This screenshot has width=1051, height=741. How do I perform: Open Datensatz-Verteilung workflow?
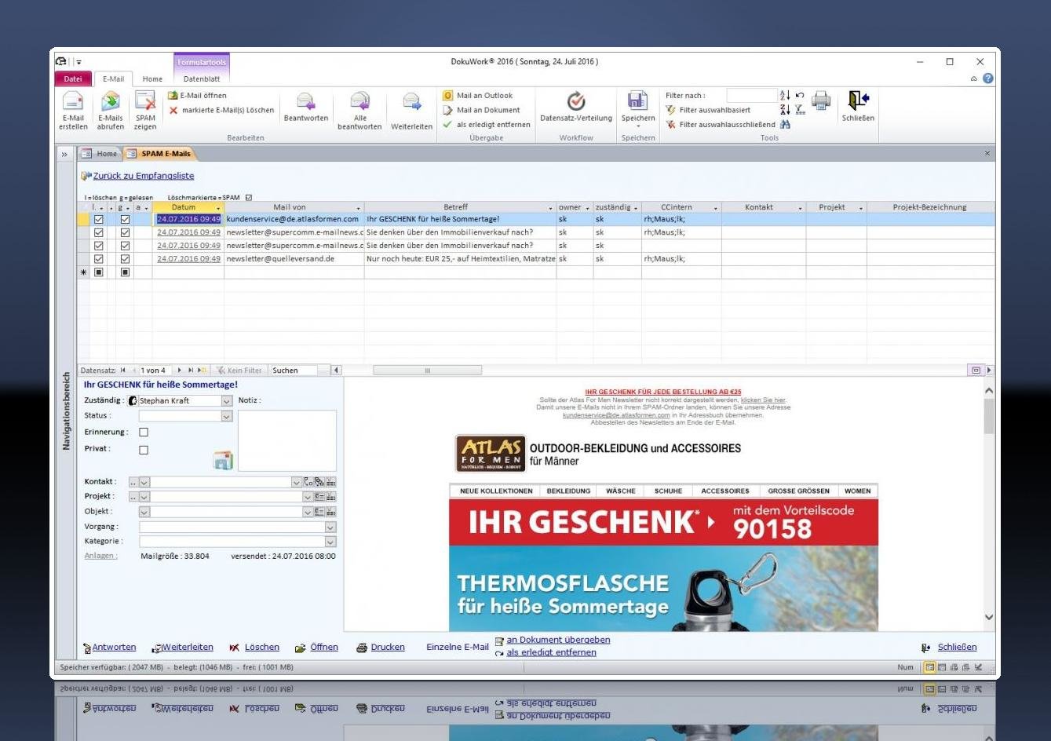tap(576, 101)
